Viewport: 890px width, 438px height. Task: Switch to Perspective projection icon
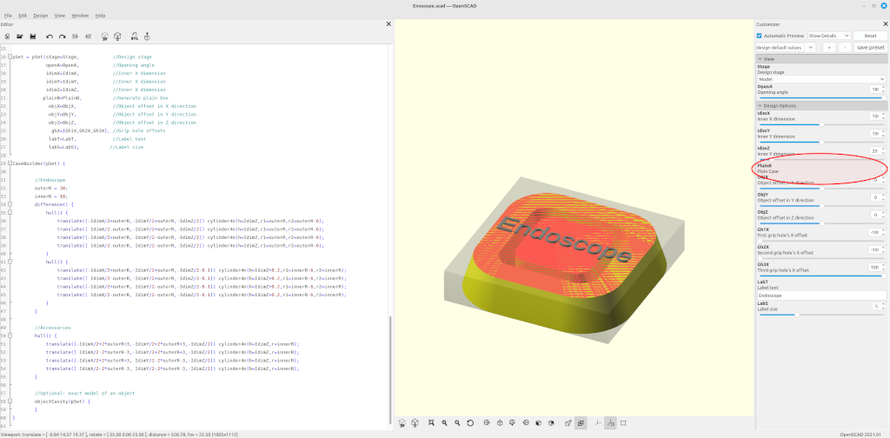(568, 422)
